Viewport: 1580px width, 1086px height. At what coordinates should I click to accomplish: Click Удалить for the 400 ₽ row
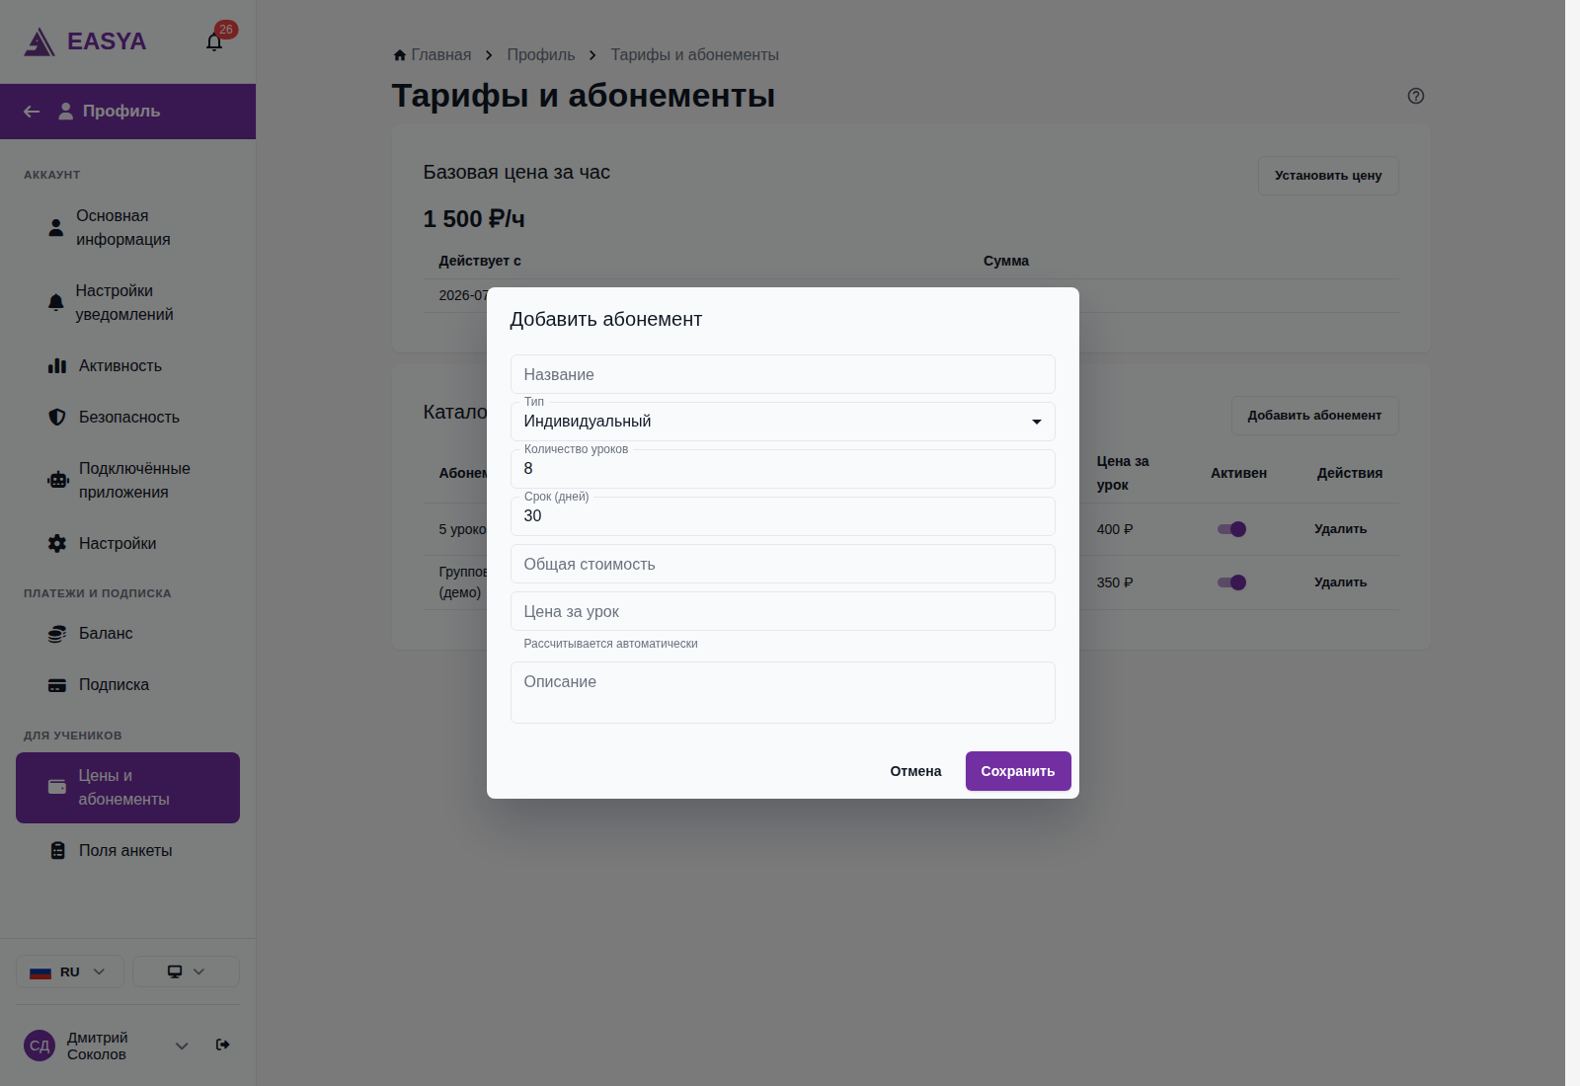click(1340, 529)
